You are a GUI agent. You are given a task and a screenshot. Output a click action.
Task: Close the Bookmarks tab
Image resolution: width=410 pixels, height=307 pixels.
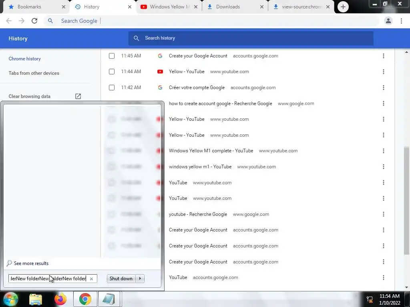(64, 7)
